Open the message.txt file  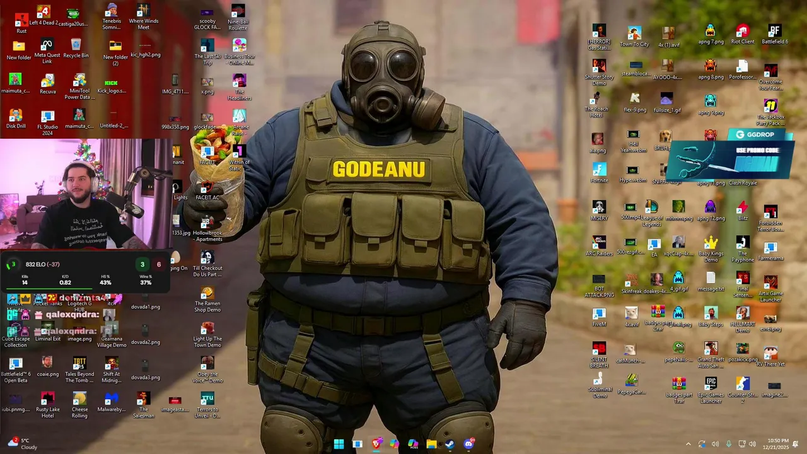(x=711, y=281)
